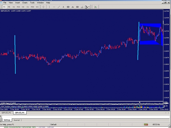This screenshot has width=171, height=128.
Task: Switch chart to H4 timeframe
Action: (x=23, y=7)
